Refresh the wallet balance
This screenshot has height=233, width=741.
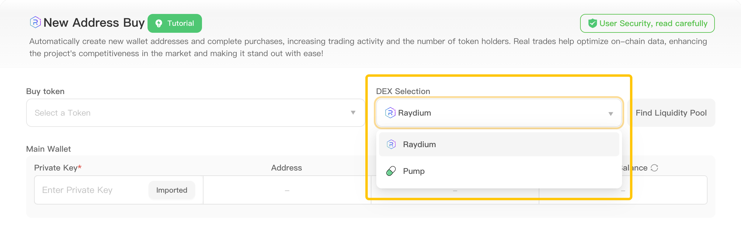654,168
